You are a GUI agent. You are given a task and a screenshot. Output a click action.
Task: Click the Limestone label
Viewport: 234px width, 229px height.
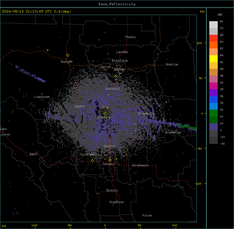[42, 97]
